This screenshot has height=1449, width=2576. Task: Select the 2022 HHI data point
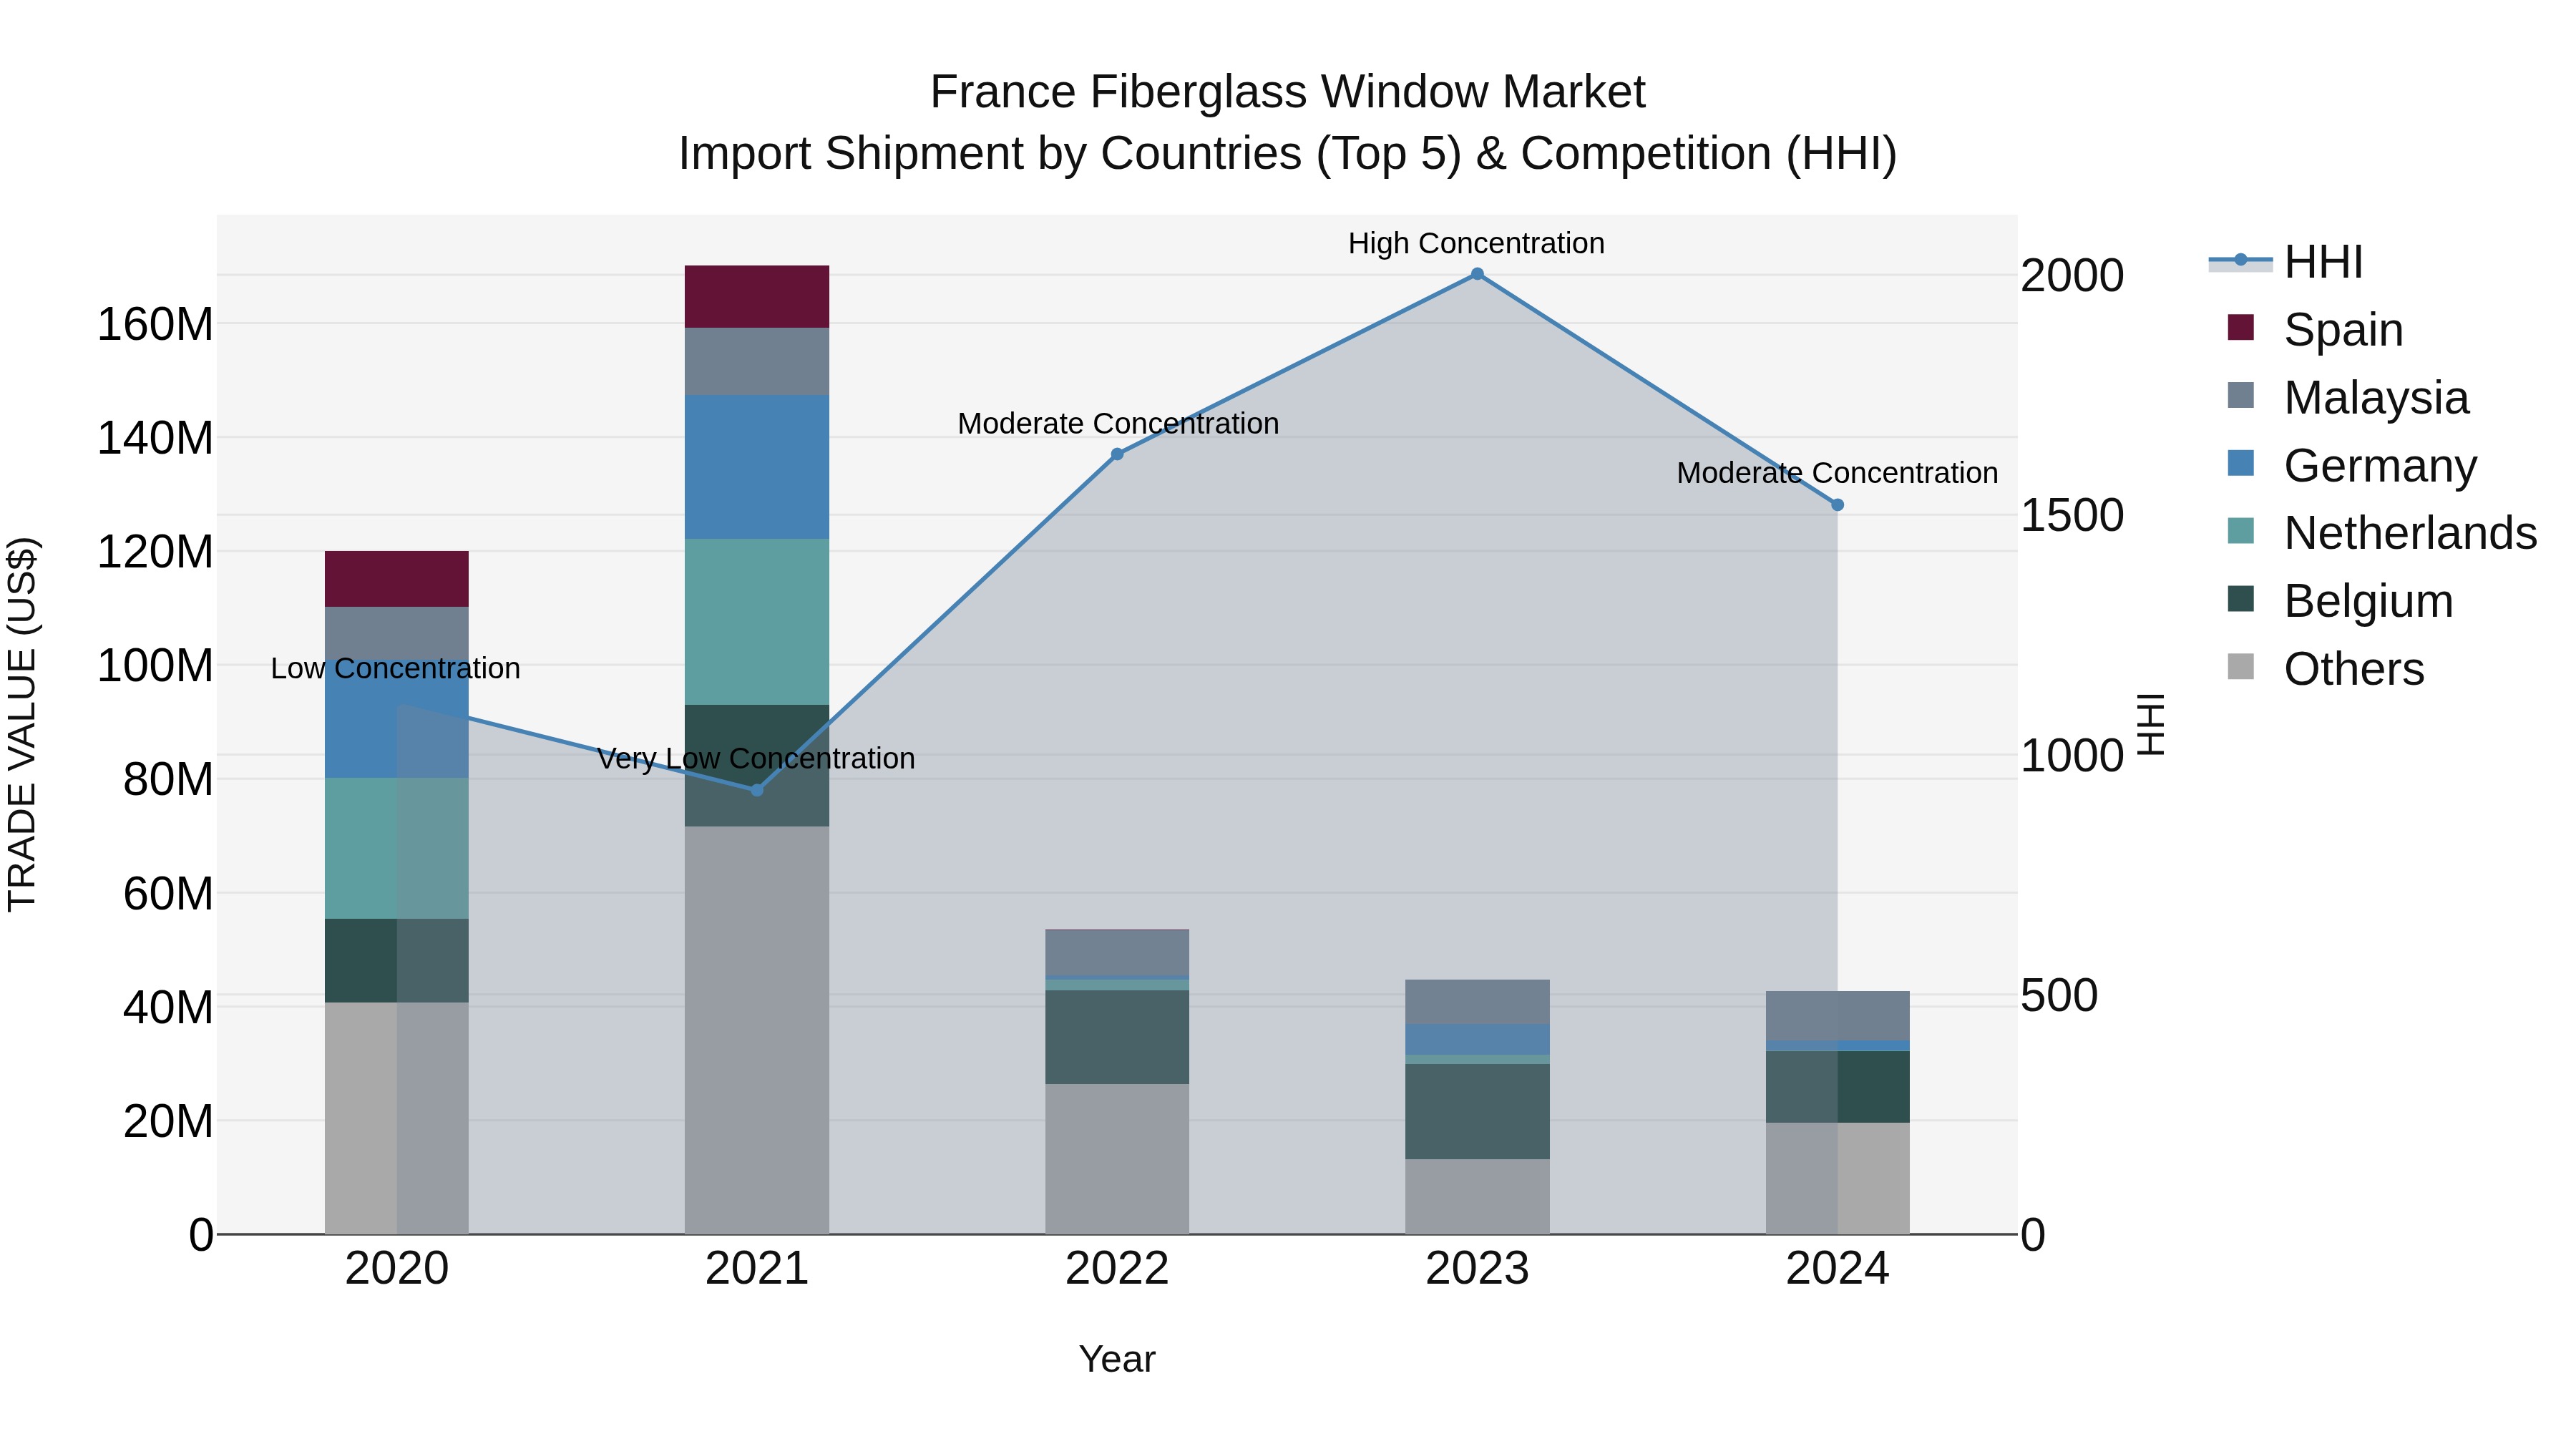click(x=1117, y=454)
